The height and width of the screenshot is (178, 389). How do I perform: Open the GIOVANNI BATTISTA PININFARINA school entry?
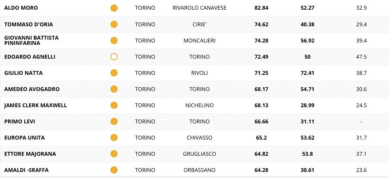tap(31, 40)
